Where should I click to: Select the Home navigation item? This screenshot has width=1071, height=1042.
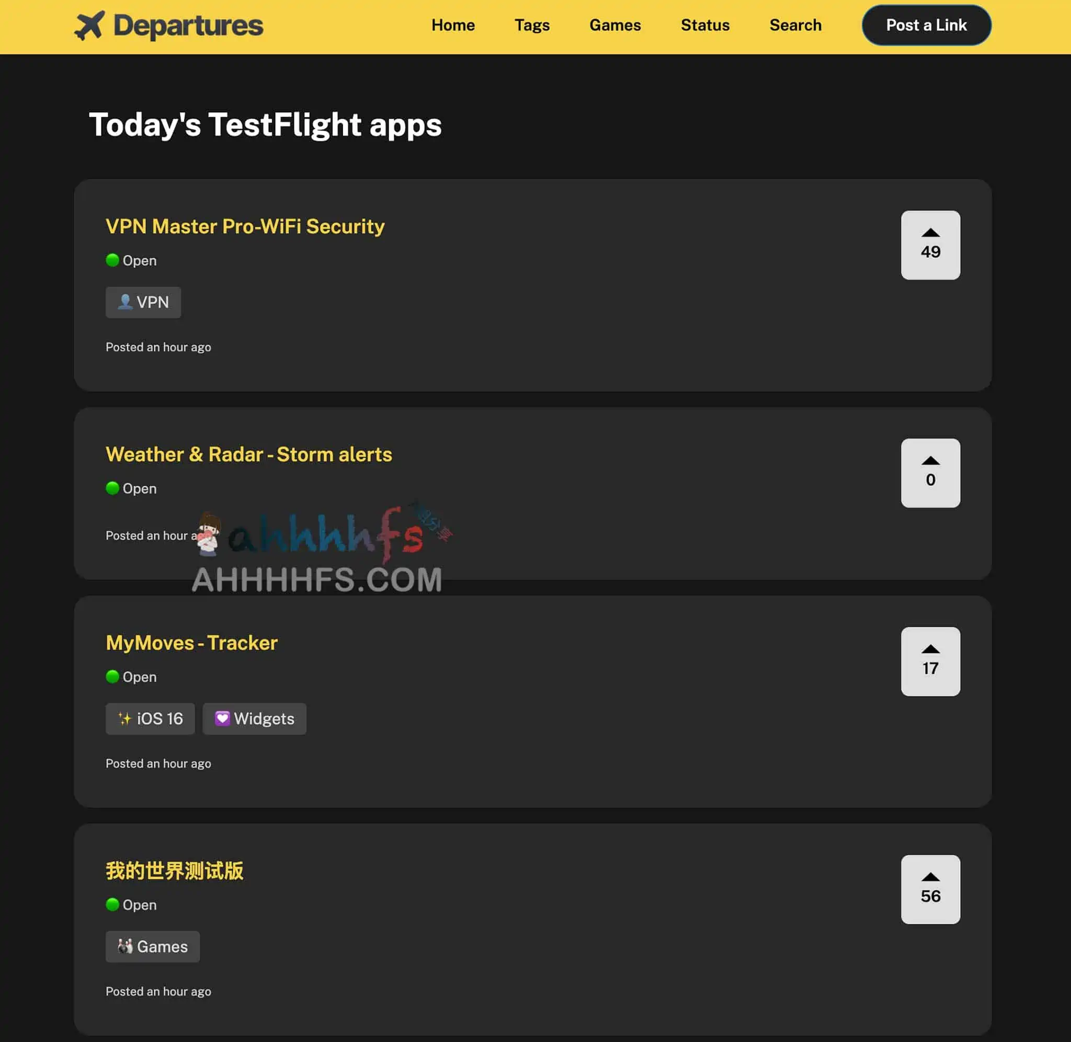point(451,25)
